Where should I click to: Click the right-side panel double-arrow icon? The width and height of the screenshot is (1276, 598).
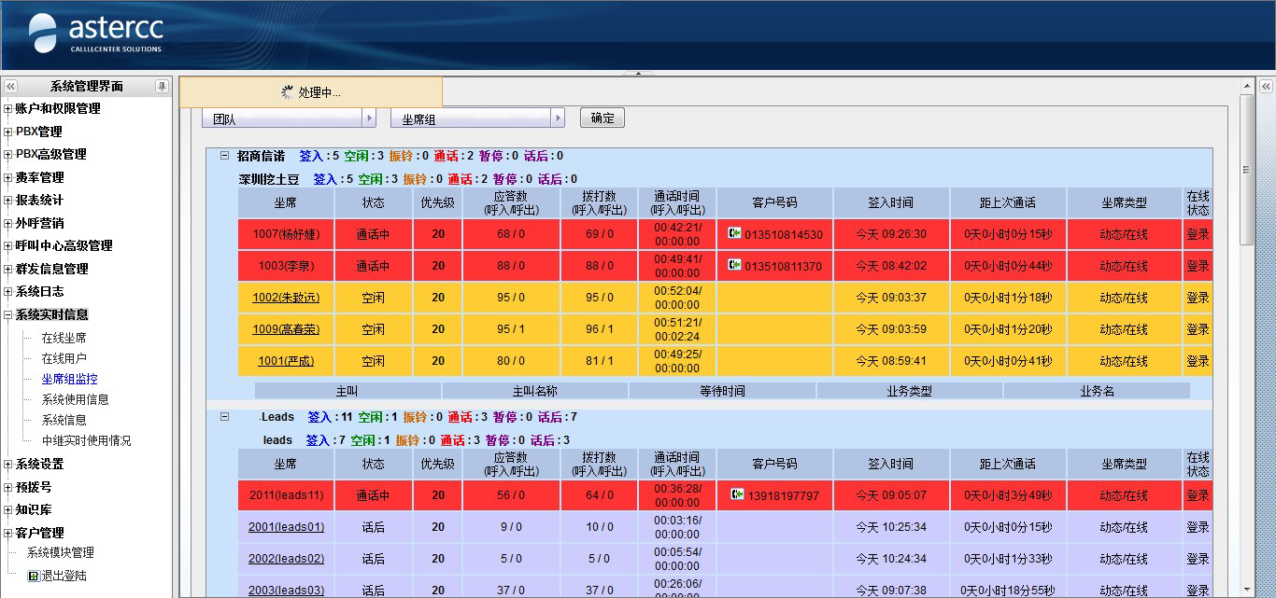tap(1266, 86)
